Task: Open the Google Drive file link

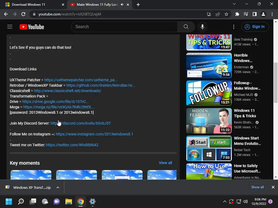Action: tap(55, 102)
